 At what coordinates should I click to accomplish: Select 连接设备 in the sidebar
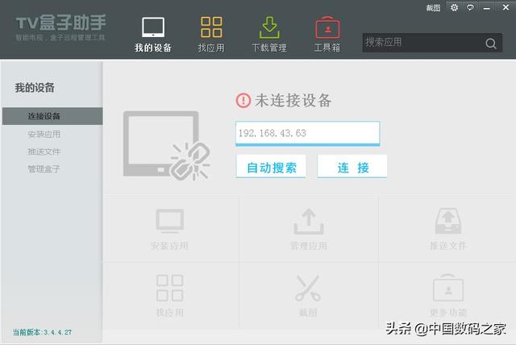coord(52,116)
